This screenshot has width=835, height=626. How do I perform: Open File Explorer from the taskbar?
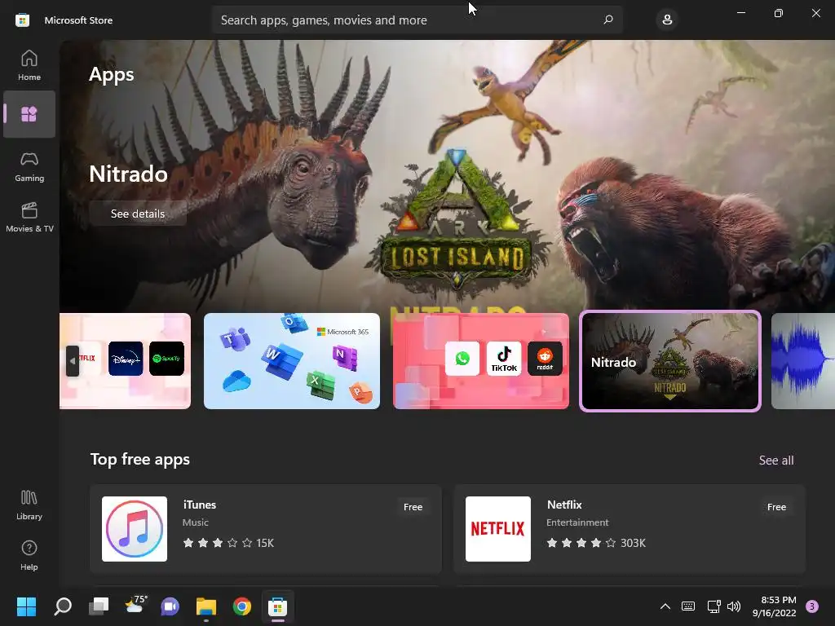pyautogui.click(x=206, y=606)
